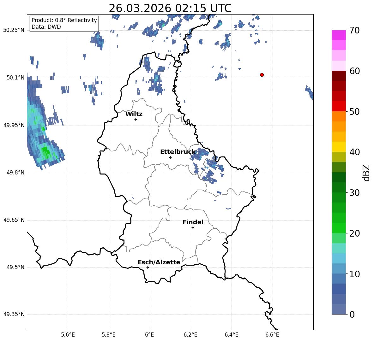Viewport: 374px width, 341px height.
Task: Click the 6°E longitude label
Action: tap(149, 335)
